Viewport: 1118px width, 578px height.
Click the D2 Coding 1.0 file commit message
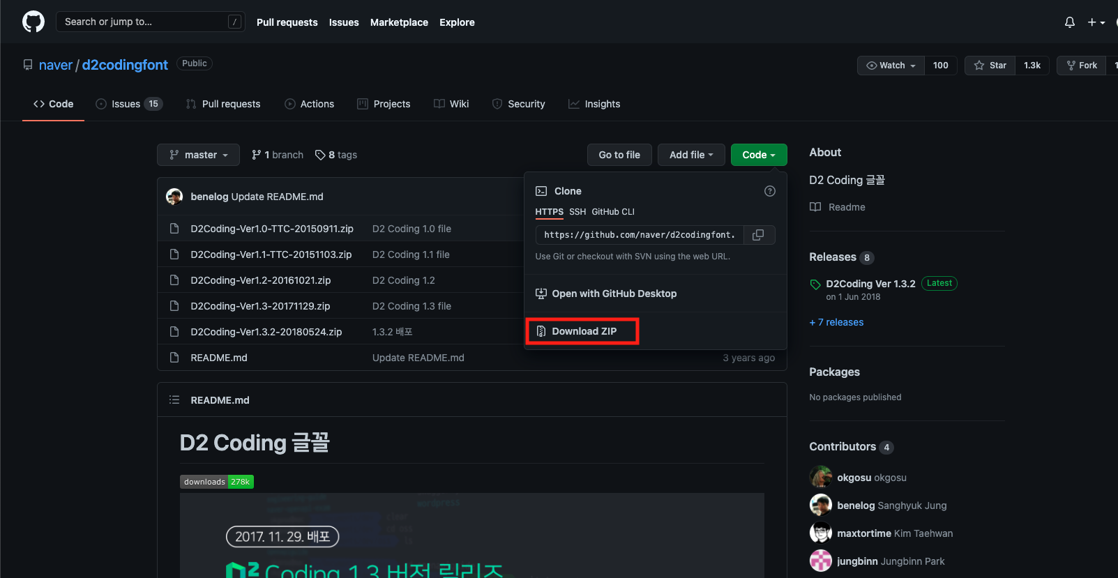tap(411, 229)
